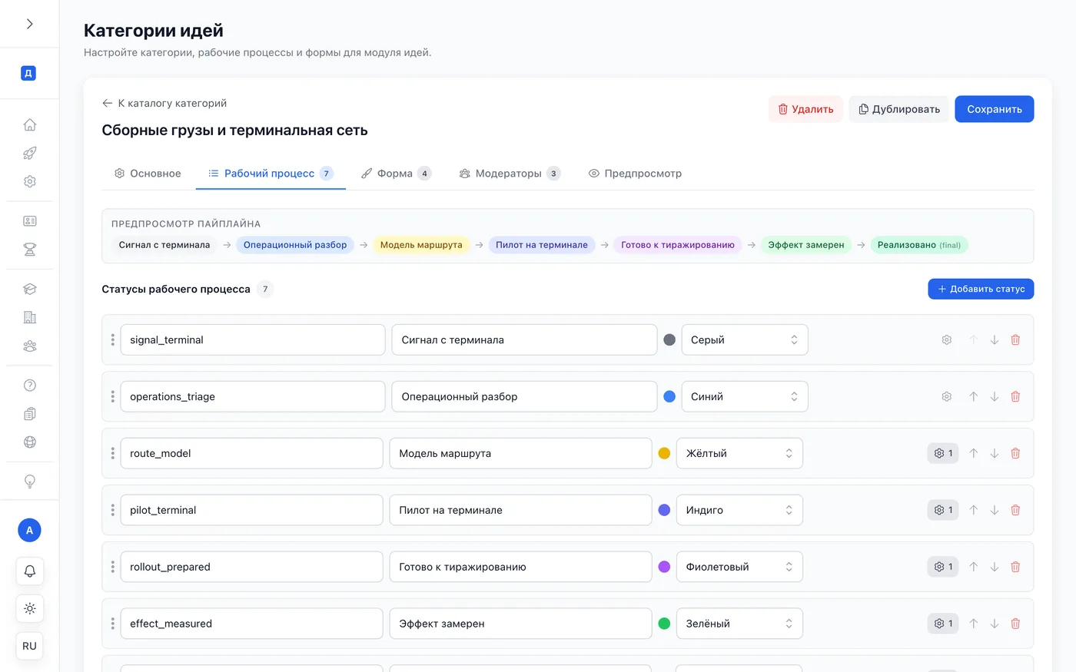This screenshot has width=1076, height=672.
Task: Delete the route_model status row
Action: pos(1015,453)
